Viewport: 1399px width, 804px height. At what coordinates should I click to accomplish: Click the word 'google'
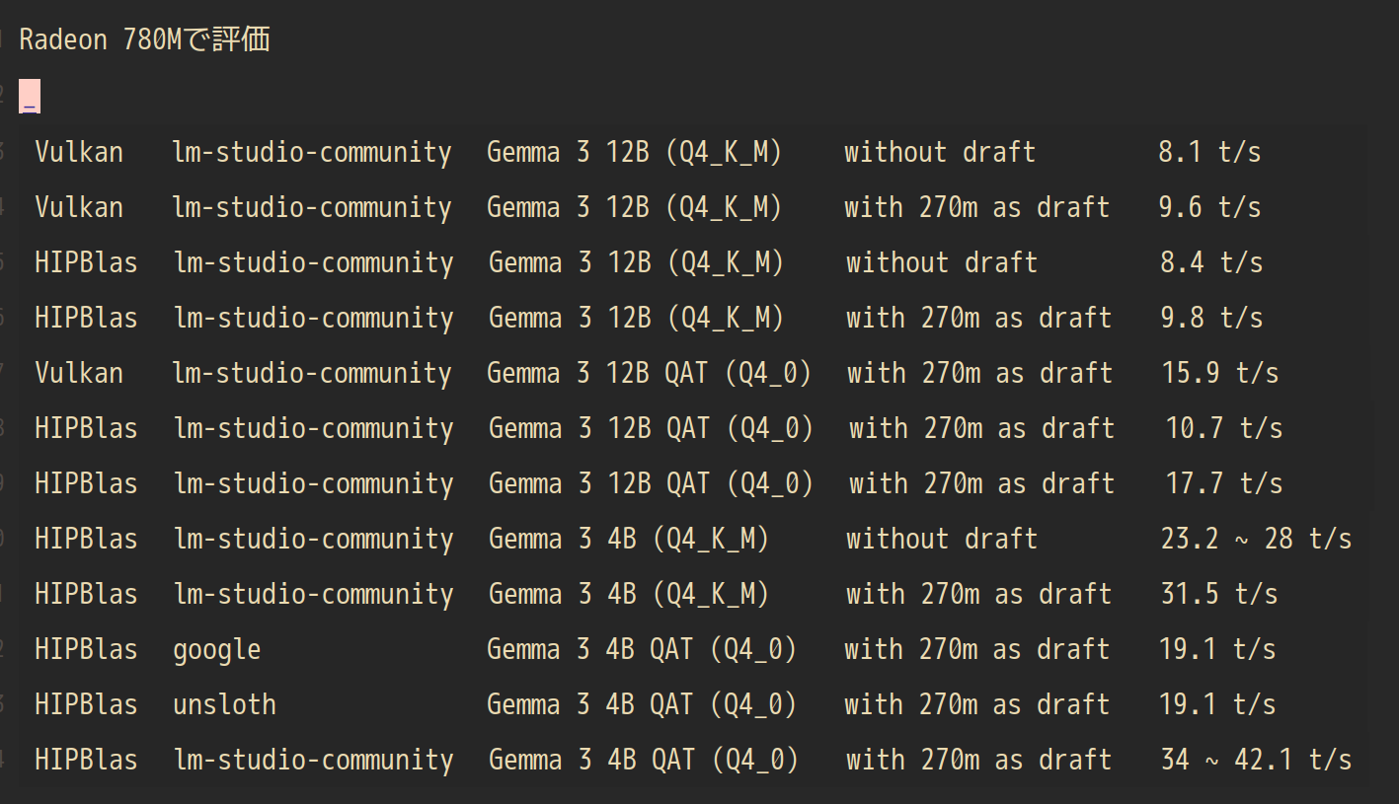(x=217, y=651)
